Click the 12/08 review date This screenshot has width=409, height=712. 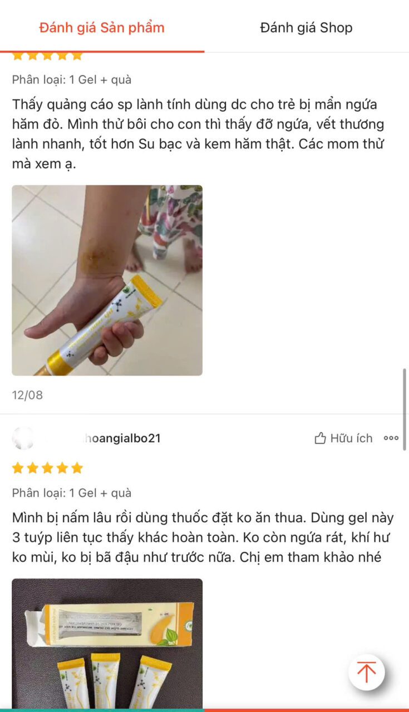[27, 395]
